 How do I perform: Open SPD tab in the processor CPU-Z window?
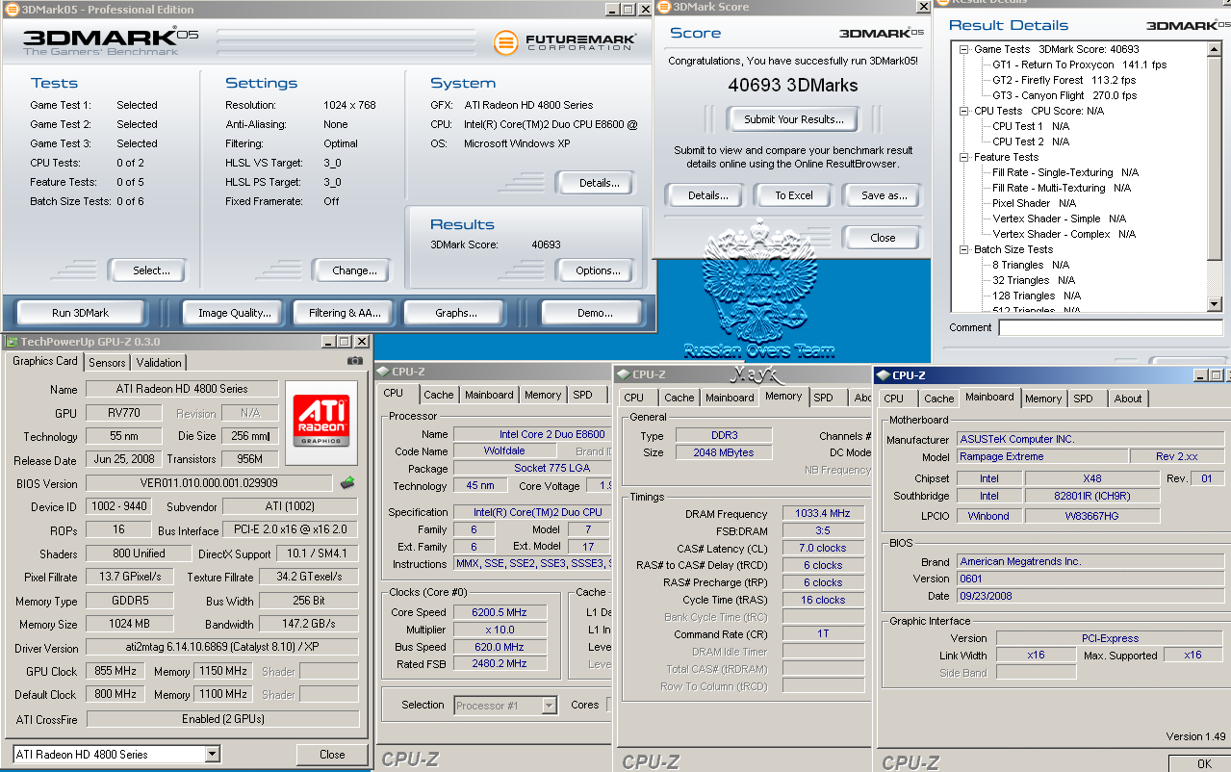click(582, 395)
